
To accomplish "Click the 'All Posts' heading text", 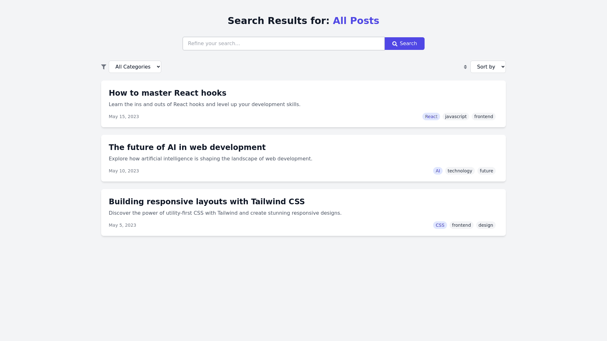I will click(356, 21).
